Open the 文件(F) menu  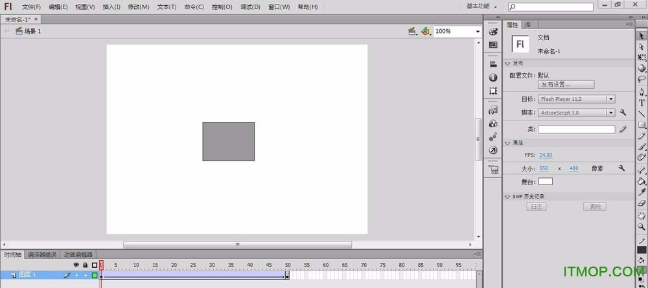31,7
